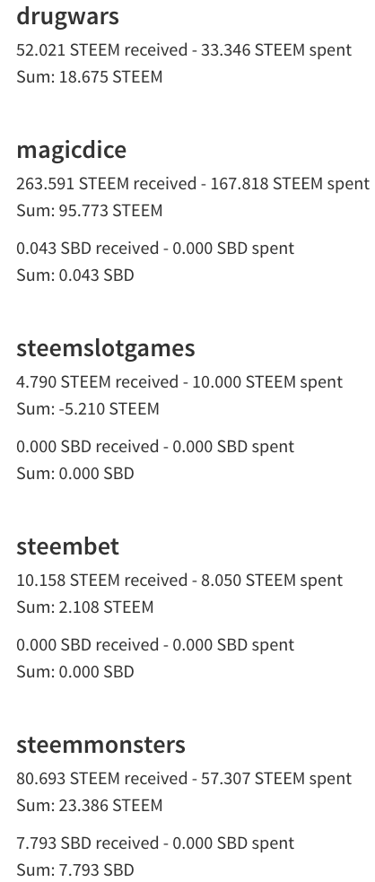Click the steembet heading

67,546
